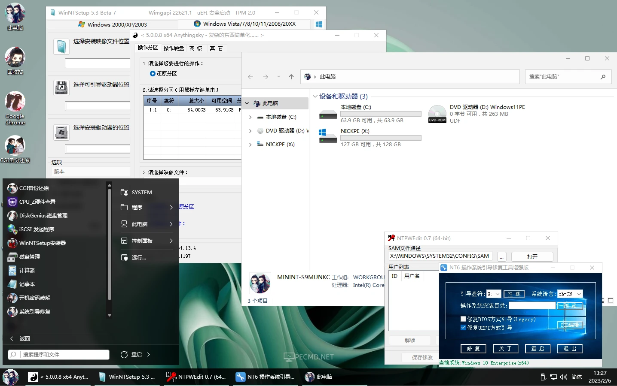Click 退出 button in boot repair tool
Viewport: 617px width, 386px height.
(570, 349)
